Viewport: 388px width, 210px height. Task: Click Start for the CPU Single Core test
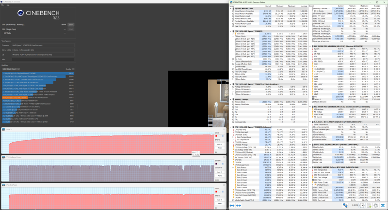(71, 29)
